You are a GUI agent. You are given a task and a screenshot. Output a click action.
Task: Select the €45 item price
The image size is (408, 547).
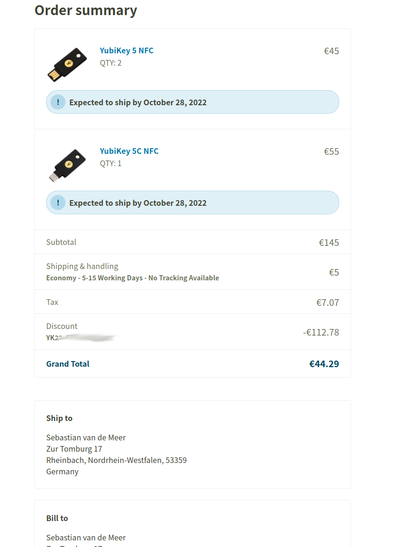point(331,51)
